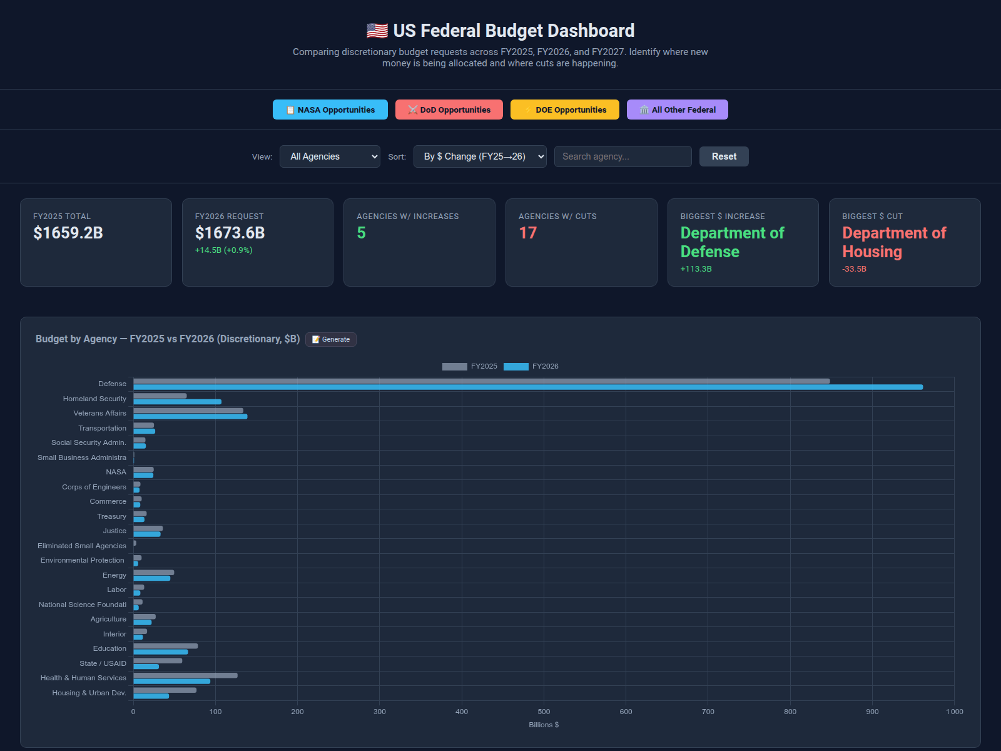
Task: Click the Transportation axis label
Action: [x=102, y=428]
